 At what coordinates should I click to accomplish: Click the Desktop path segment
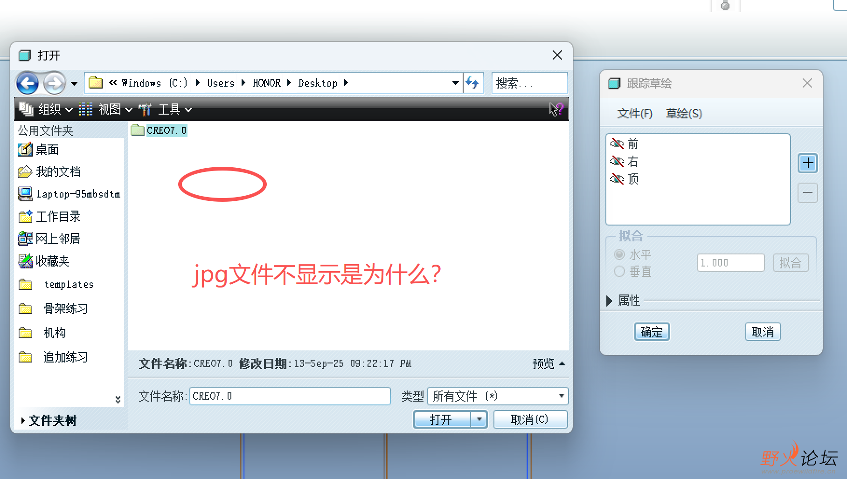point(318,83)
